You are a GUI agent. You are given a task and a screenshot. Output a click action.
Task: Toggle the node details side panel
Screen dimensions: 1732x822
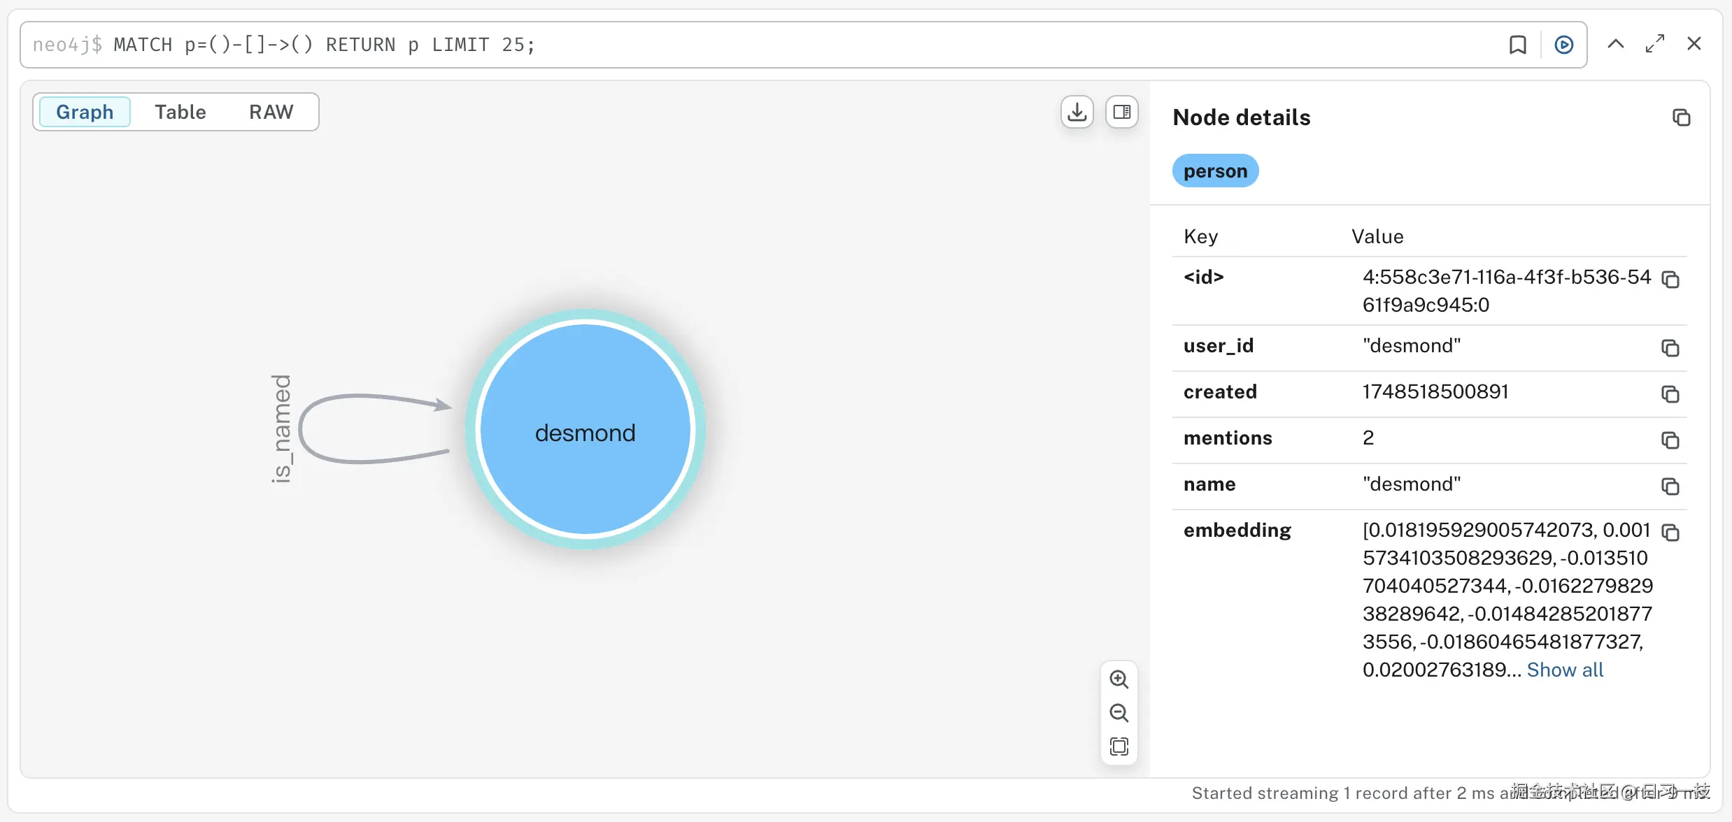[1122, 112]
